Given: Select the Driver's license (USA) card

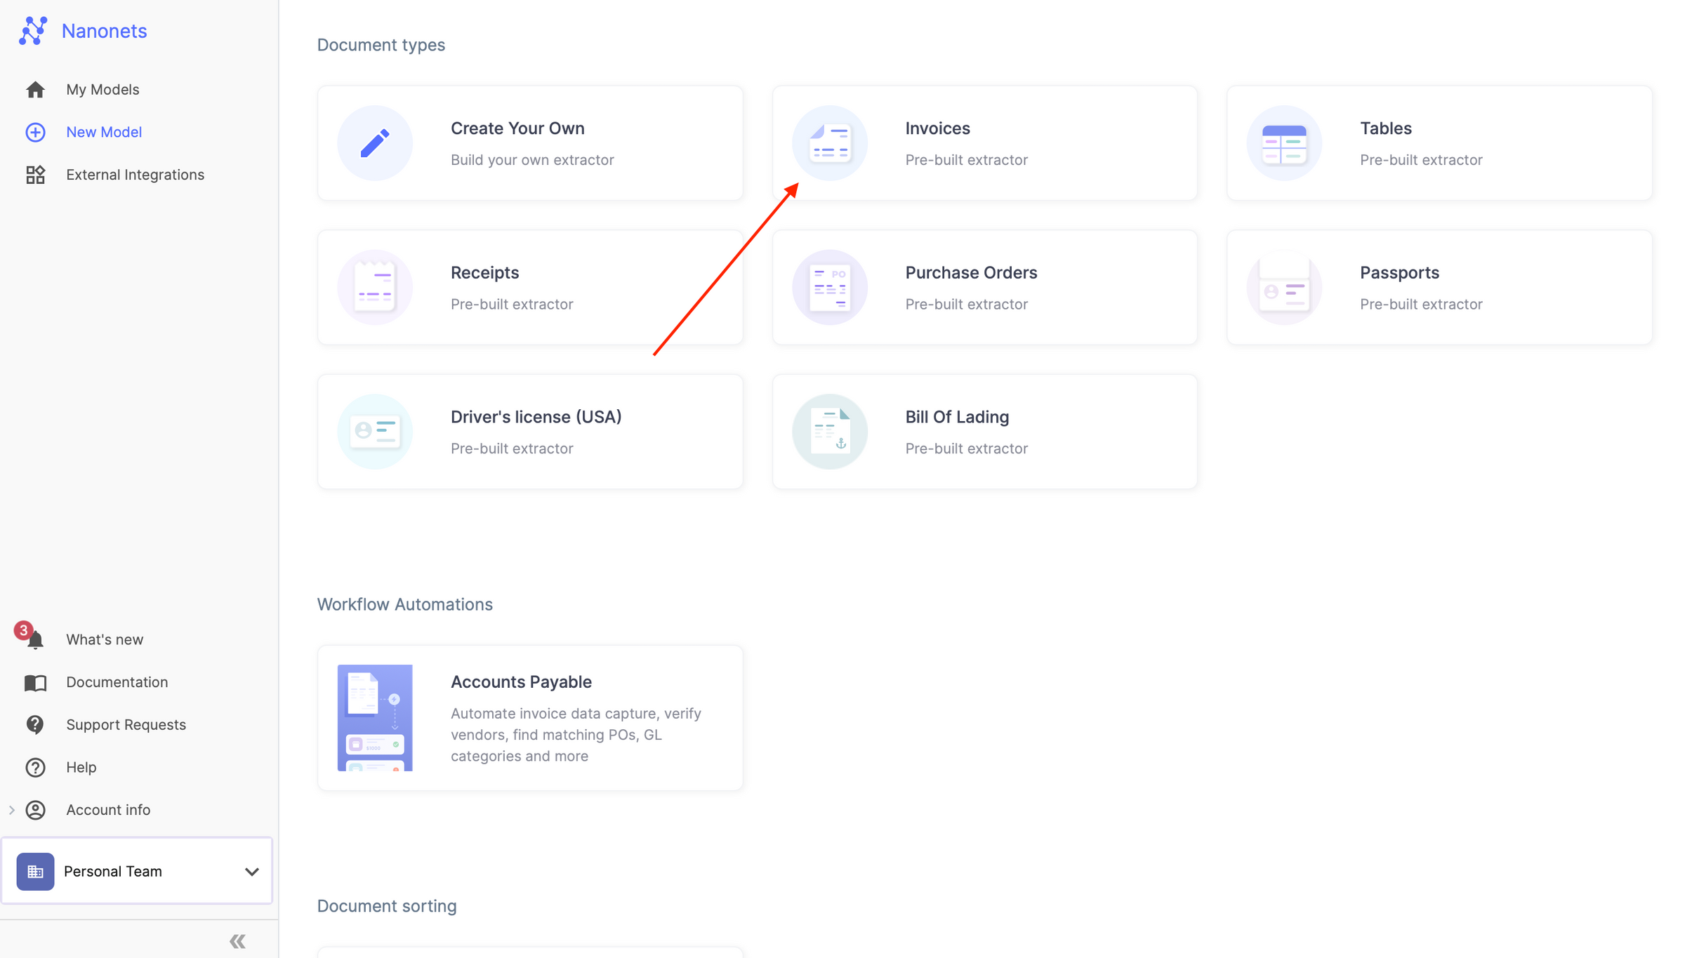Looking at the screenshot, I should tap(529, 432).
